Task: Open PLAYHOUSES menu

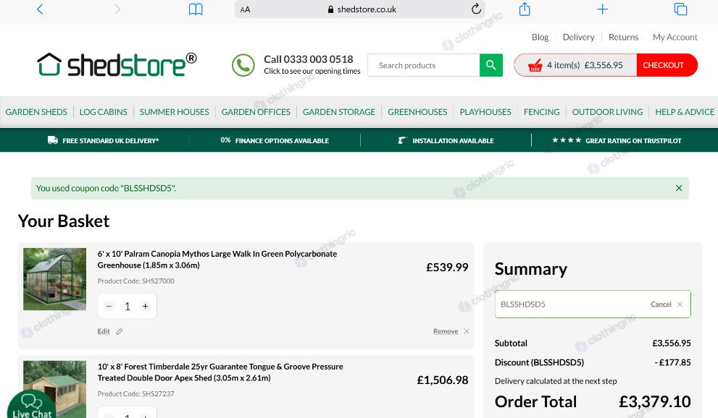Action: click(x=485, y=112)
